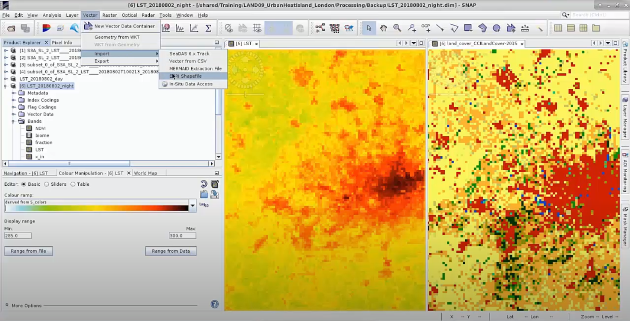This screenshot has width=630, height=321.
Task: Switch to the World Map tab
Action: [x=145, y=173]
